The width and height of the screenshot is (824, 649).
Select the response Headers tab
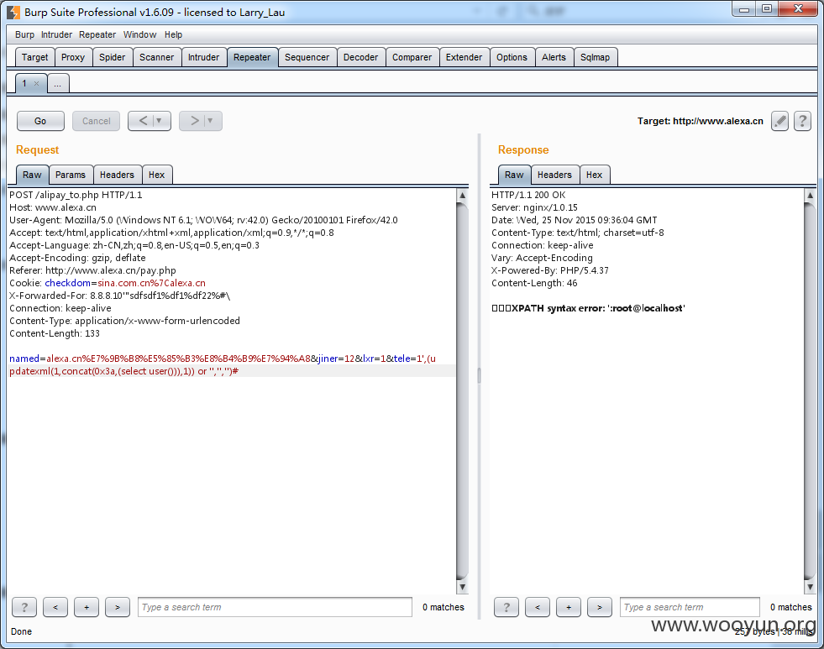pyautogui.click(x=554, y=175)
